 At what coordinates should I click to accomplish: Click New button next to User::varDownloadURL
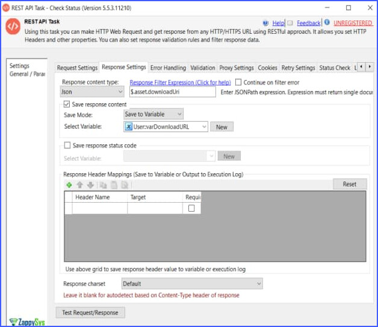(222, 127)
